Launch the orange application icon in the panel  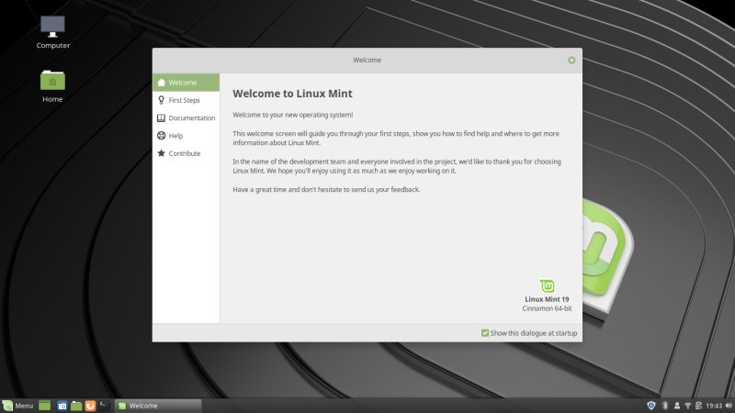tap(90, 406)
